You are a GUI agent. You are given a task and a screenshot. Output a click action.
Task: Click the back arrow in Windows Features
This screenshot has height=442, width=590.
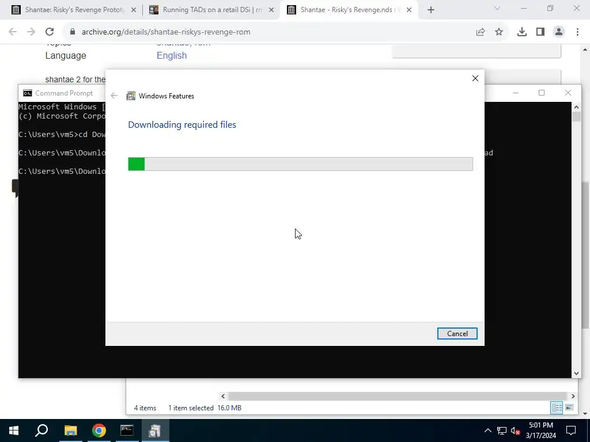(115, 96)
